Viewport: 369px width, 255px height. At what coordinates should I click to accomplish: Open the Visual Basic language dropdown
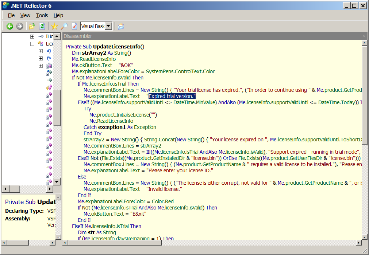(108, 26)
